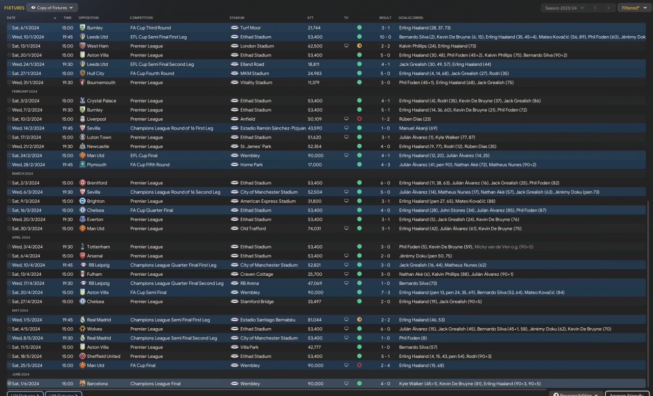Sort by the Stadium column header
The height and width of the screenshot is (396, 653).
(237, 18)
